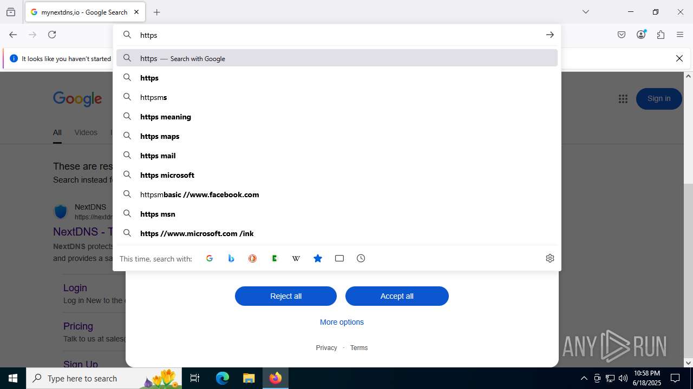The image size is (693, 389).
Task: Search this time with Wikipedia icon
Action: pyautogui.click(x=296, y=258)
